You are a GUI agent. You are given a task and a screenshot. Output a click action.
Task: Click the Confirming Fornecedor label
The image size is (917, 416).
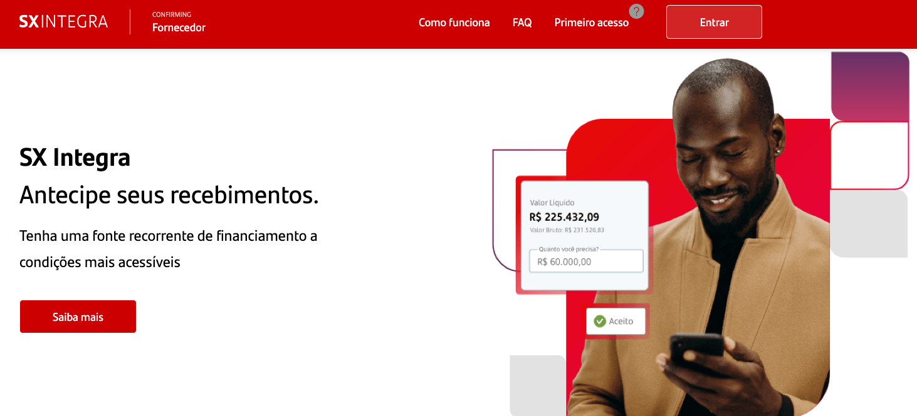(179, 22)
